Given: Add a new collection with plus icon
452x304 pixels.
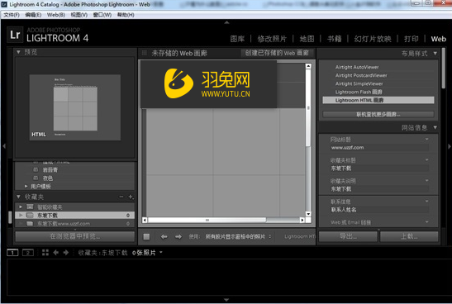Looking at the screenshot, I should point(131,197).
